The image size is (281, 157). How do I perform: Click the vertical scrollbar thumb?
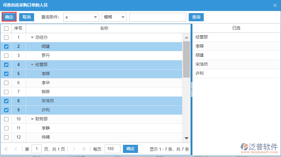tap(186, 59)
